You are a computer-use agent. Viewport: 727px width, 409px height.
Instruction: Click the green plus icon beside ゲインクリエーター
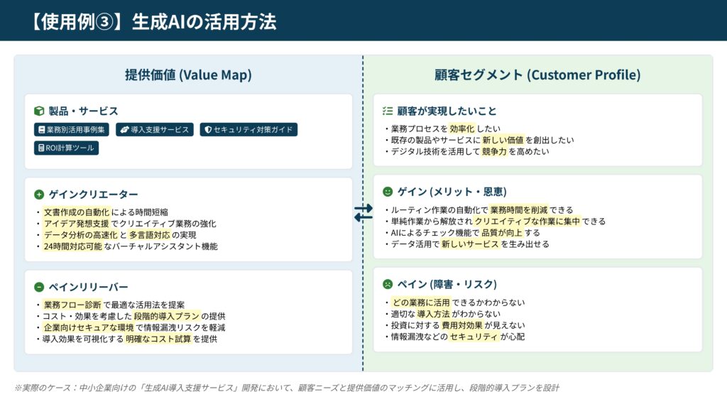tap(39, 195)
